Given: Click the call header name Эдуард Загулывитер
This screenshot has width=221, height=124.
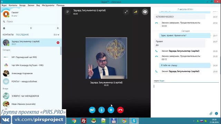Looking at the screenshot, I should point(89,10).
